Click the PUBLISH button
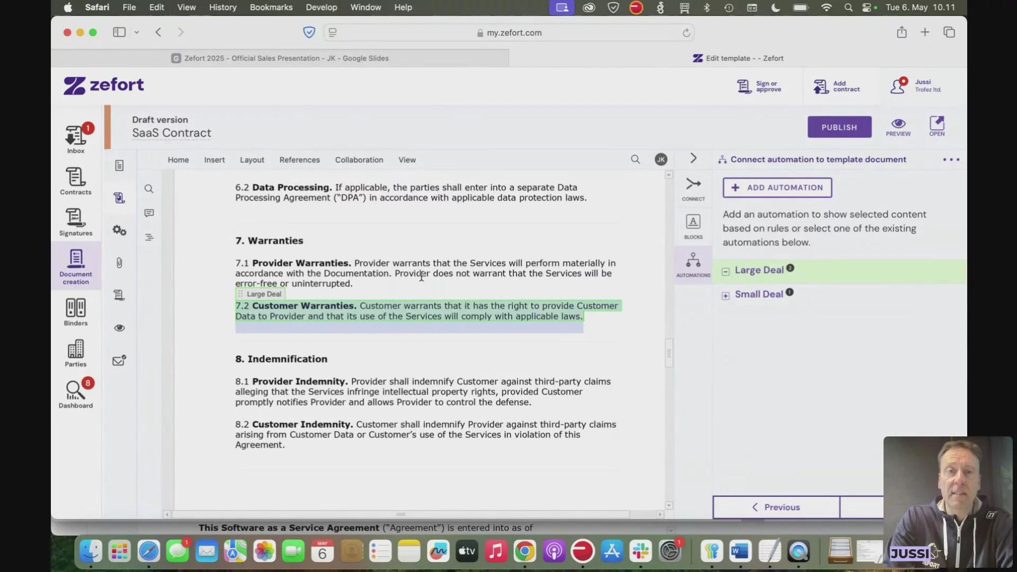Viewport: 1017px width, 572px height. click(839, 127)
